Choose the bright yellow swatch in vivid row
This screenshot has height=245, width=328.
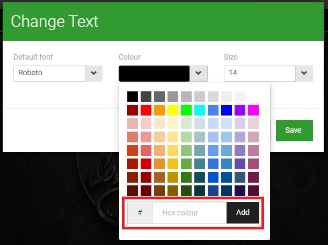pyautogui.click(x=173, y=110)
